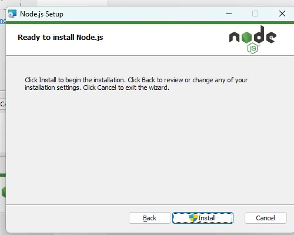
Task: Click the 'Node.js Setup' window title text
Action: (42, 14)
